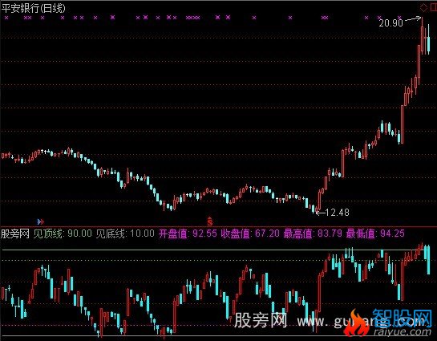
Task: Click the 12.48 low price label
Action: point(337,213)
